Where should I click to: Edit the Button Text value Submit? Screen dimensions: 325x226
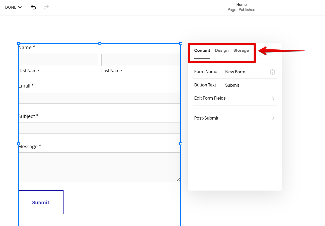232,85
